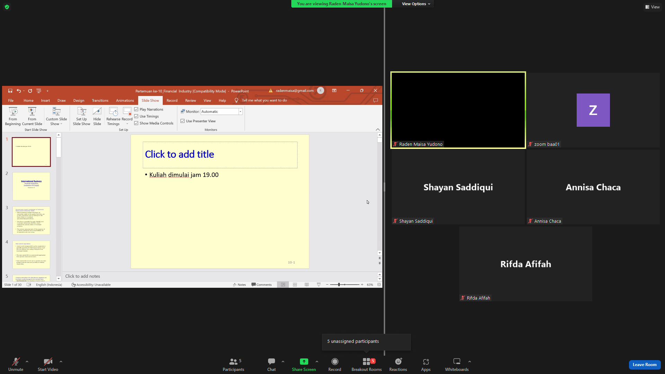Open Participants panel
The image size is (665, 374).
233,364
